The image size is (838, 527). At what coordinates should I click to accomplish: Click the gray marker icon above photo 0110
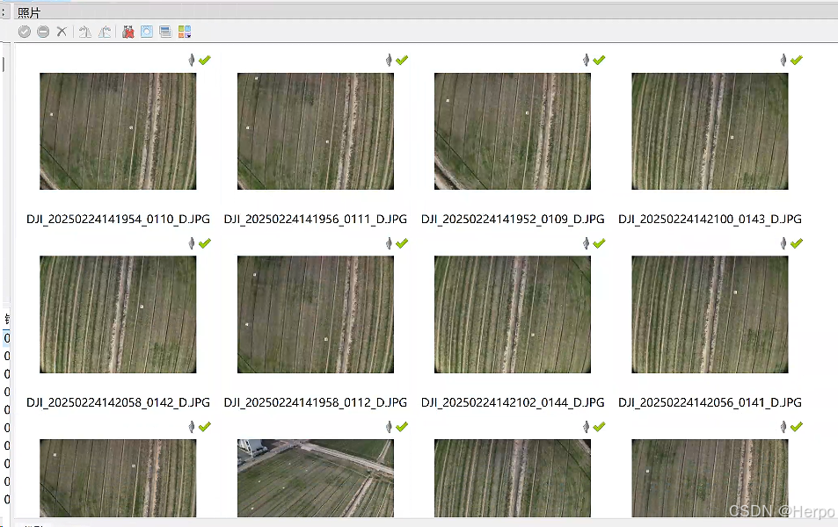click(192, 60)
